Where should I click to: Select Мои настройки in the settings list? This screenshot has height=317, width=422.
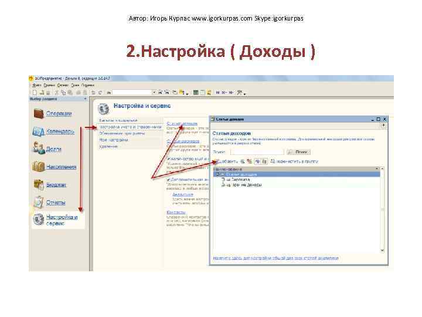(130, 140)
